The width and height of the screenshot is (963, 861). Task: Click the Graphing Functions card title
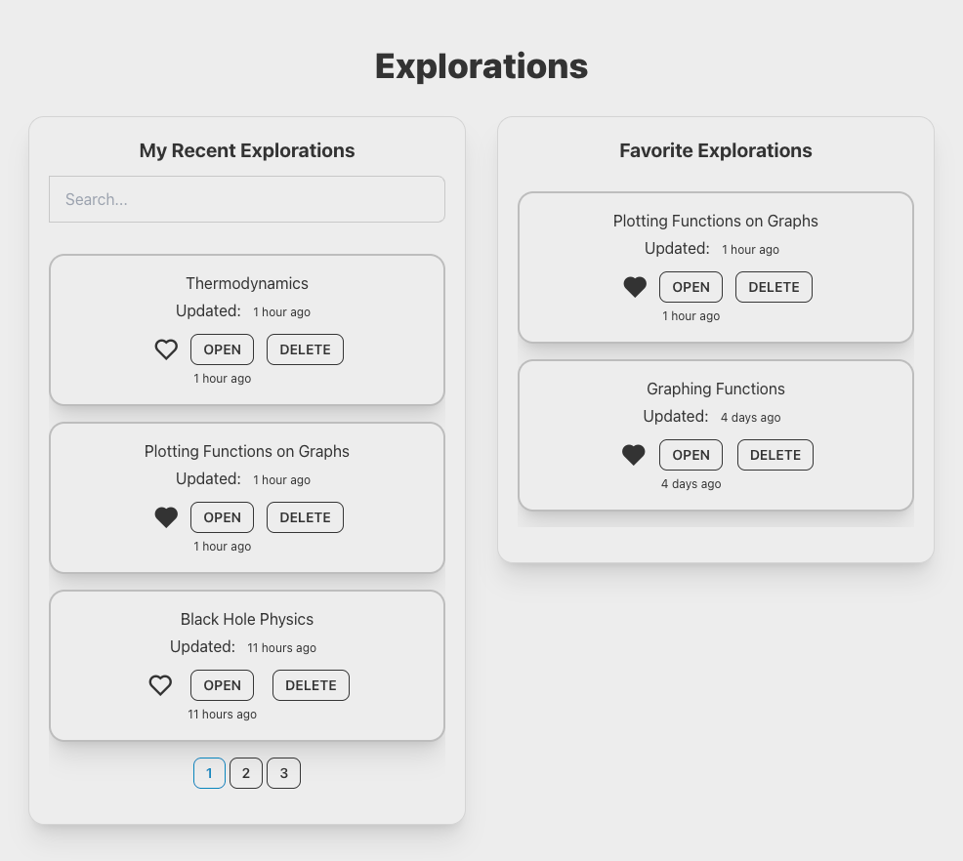click(715, 389)
